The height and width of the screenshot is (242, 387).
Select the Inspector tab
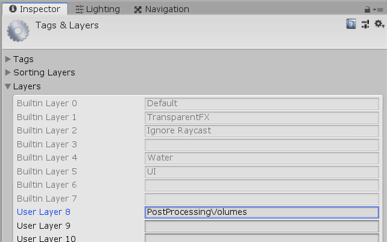pyautogui.click(x=34, y=9)
